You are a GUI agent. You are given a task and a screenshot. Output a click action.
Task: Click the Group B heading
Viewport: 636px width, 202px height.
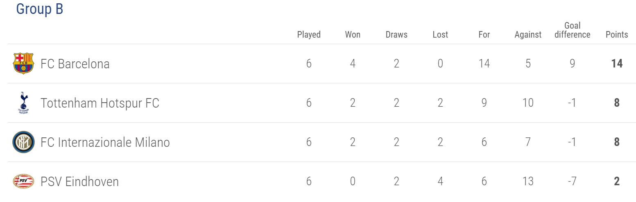(40, 9)
